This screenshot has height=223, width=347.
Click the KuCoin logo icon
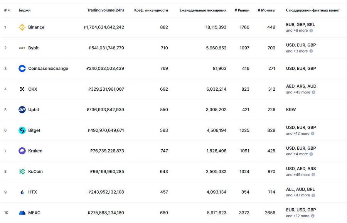click(22, 172)
